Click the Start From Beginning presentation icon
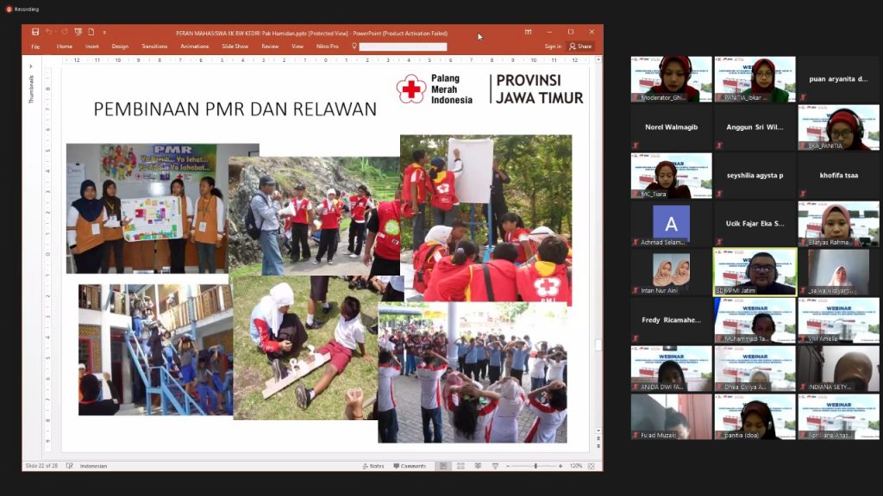Screen dimensions: 883x496 [78, 32]
